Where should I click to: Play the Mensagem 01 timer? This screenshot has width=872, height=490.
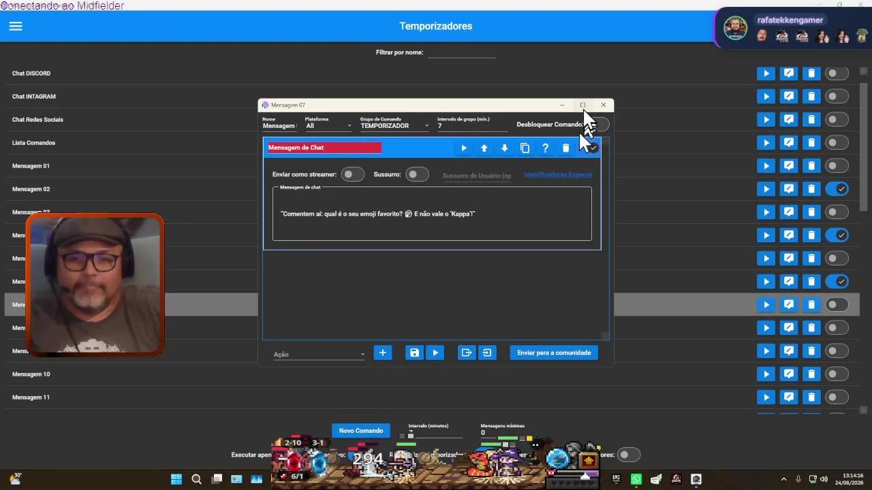[766, 166]
